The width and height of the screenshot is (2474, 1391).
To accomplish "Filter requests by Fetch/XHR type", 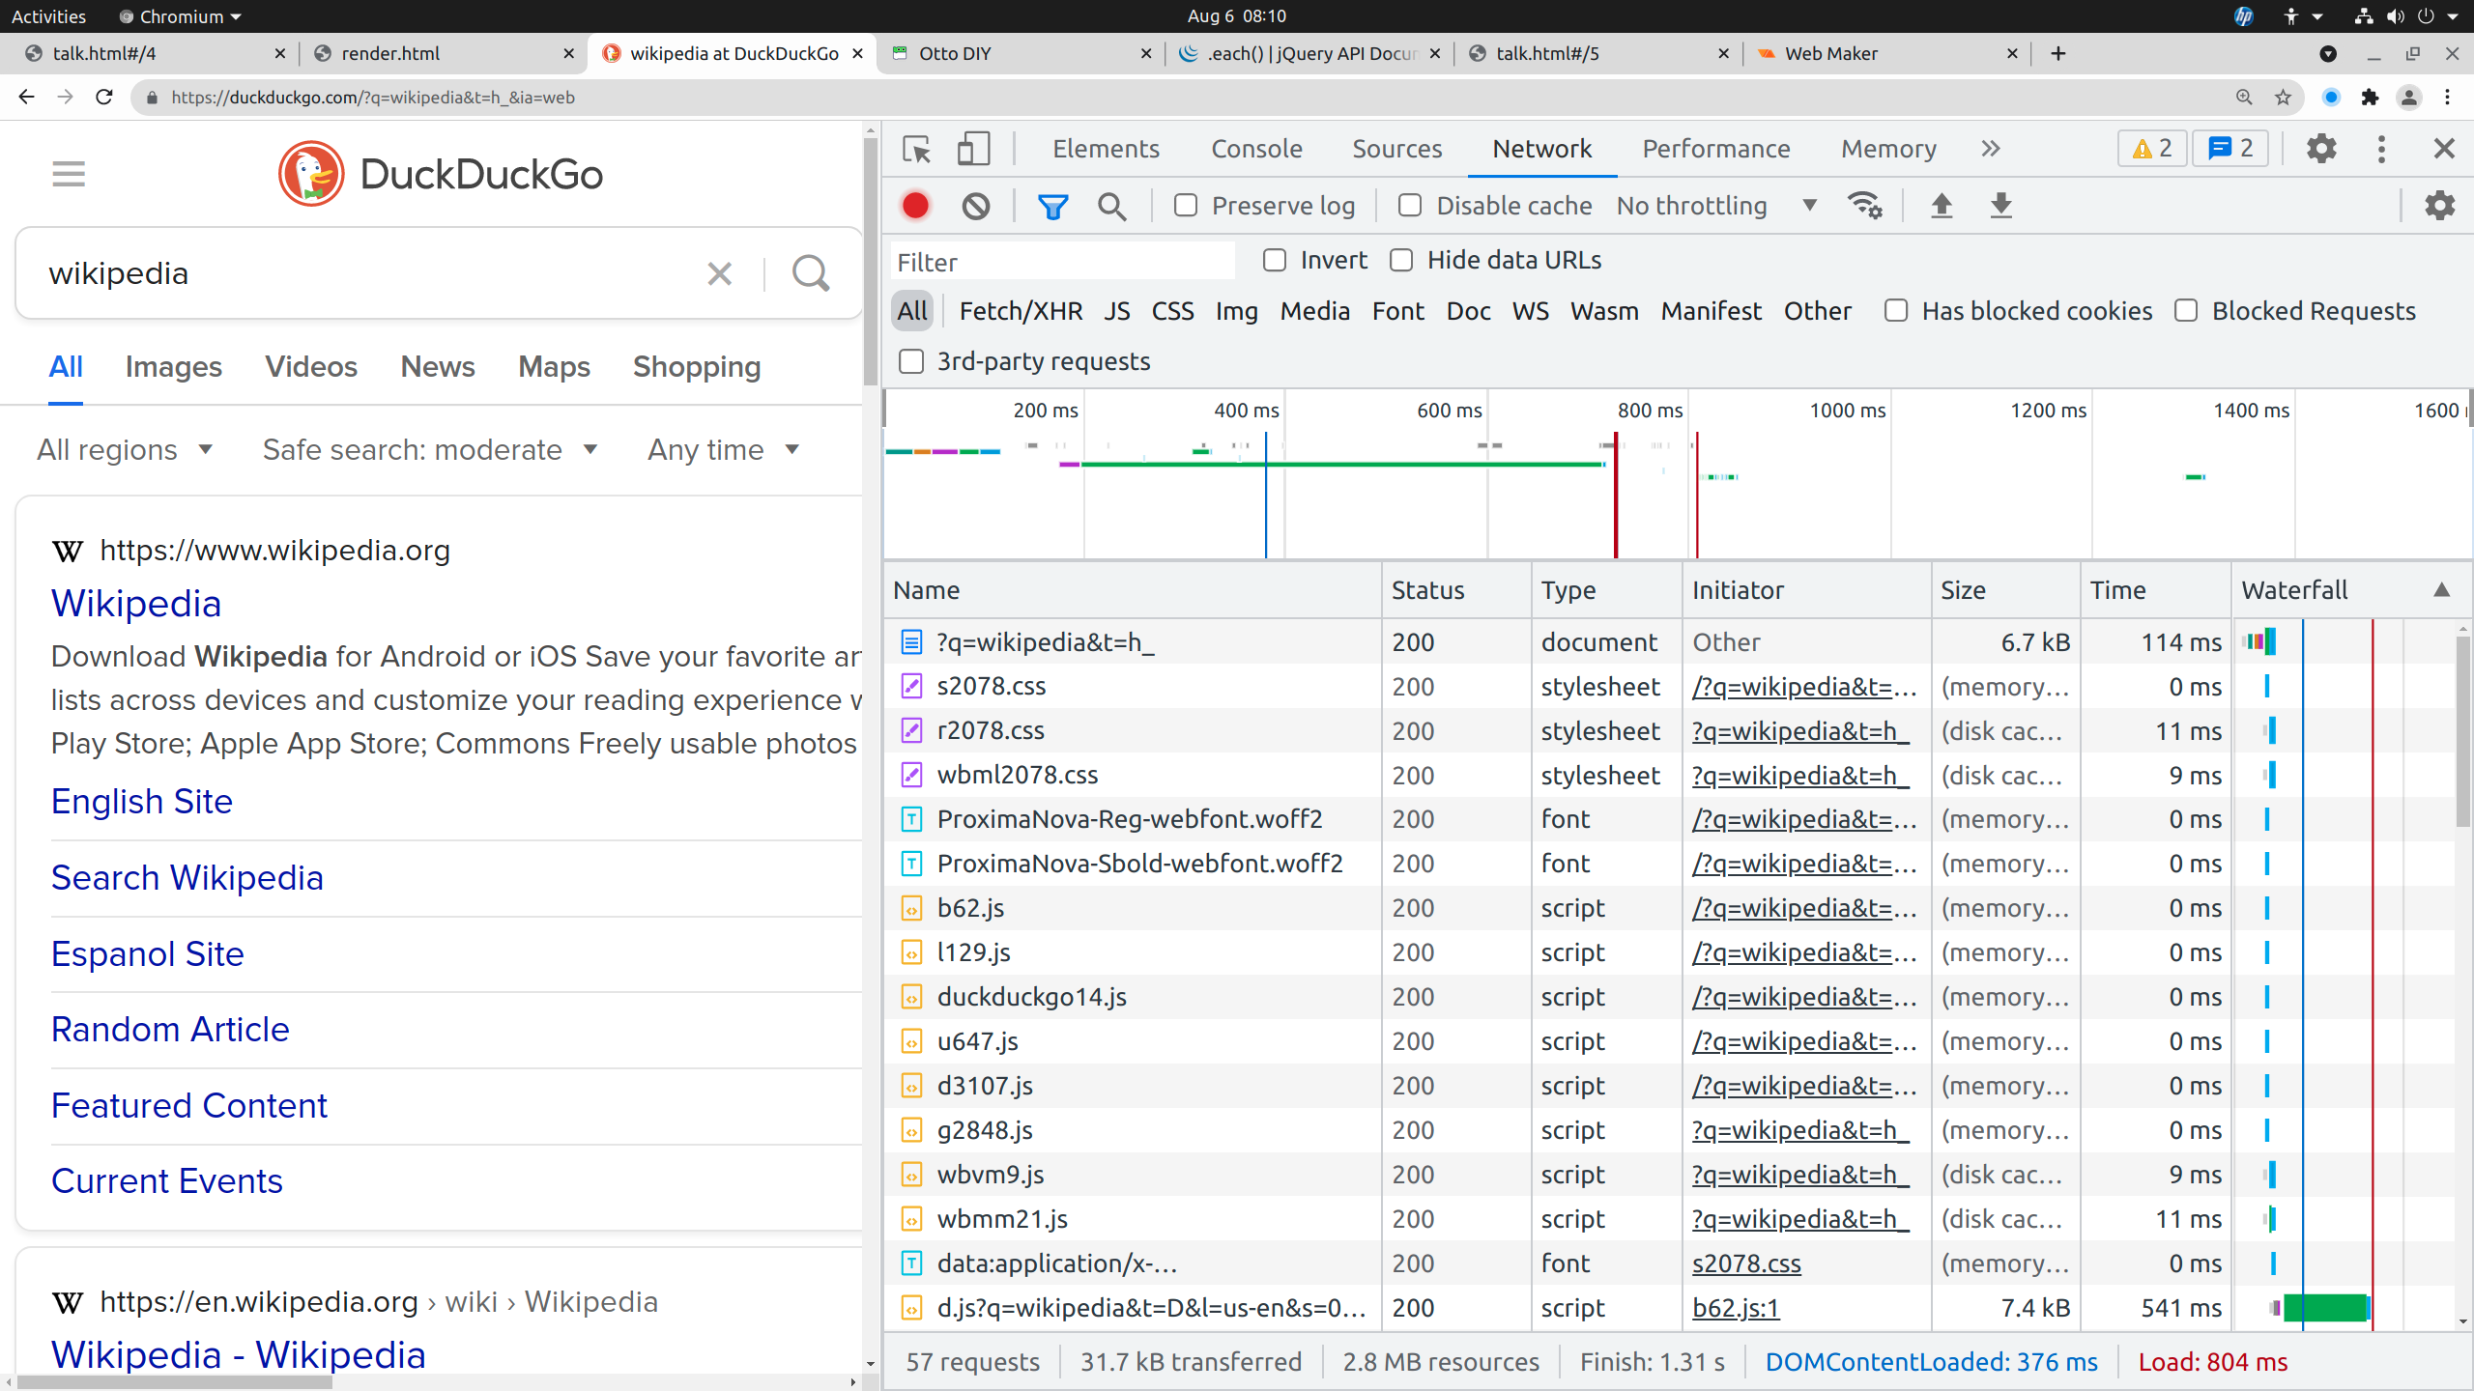I will (x=1021, y=311).
